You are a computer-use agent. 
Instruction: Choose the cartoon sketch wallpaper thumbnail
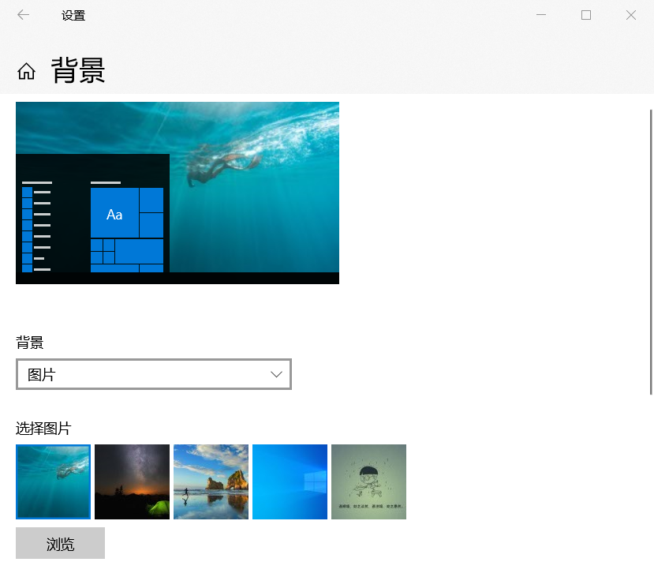coord(368,481)
